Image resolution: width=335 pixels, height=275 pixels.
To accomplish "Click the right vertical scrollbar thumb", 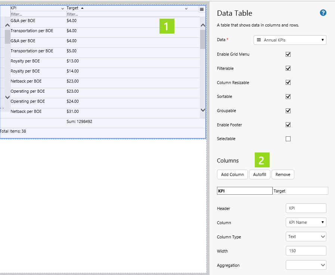I will click(x=202, y=40).
